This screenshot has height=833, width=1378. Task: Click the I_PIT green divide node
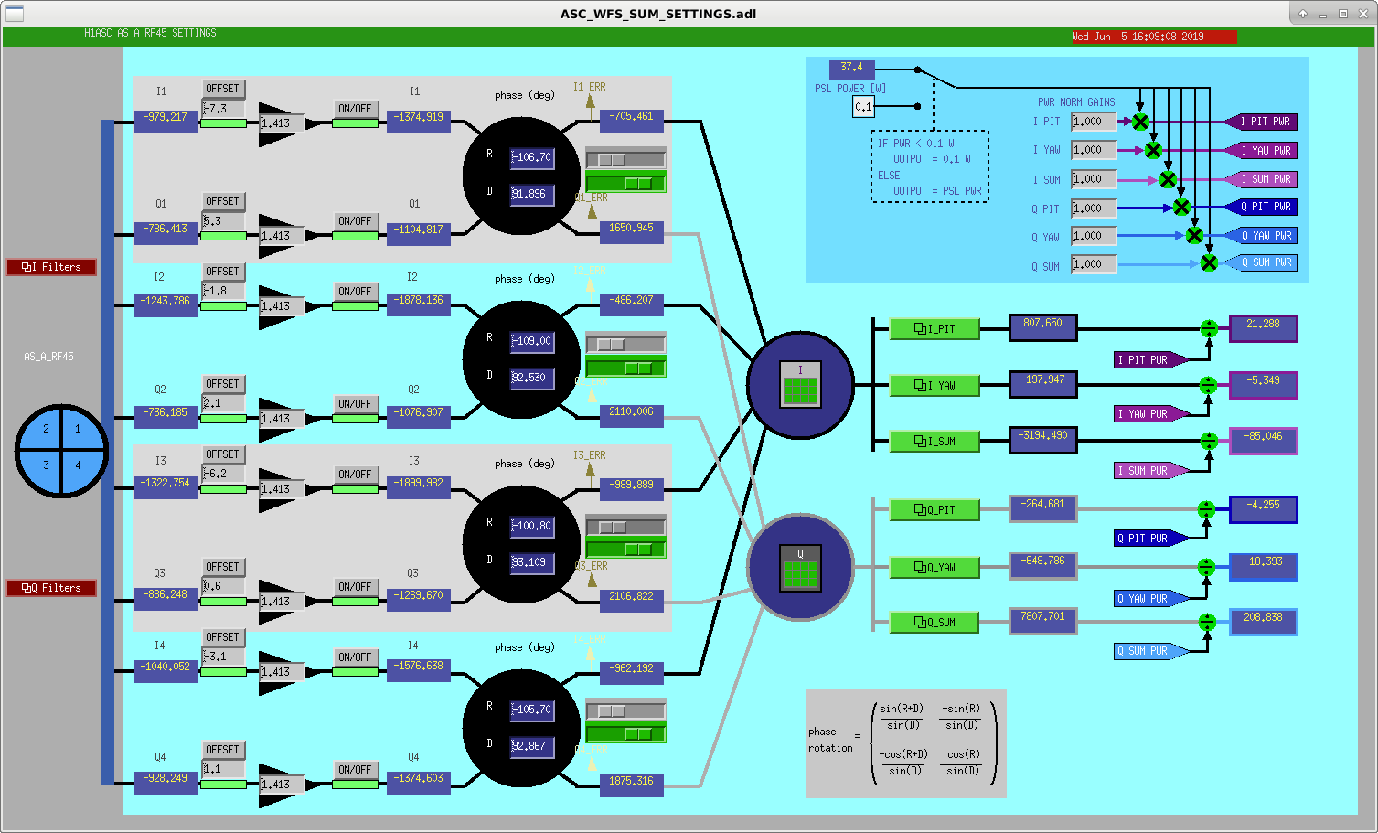coord(1209,328)
